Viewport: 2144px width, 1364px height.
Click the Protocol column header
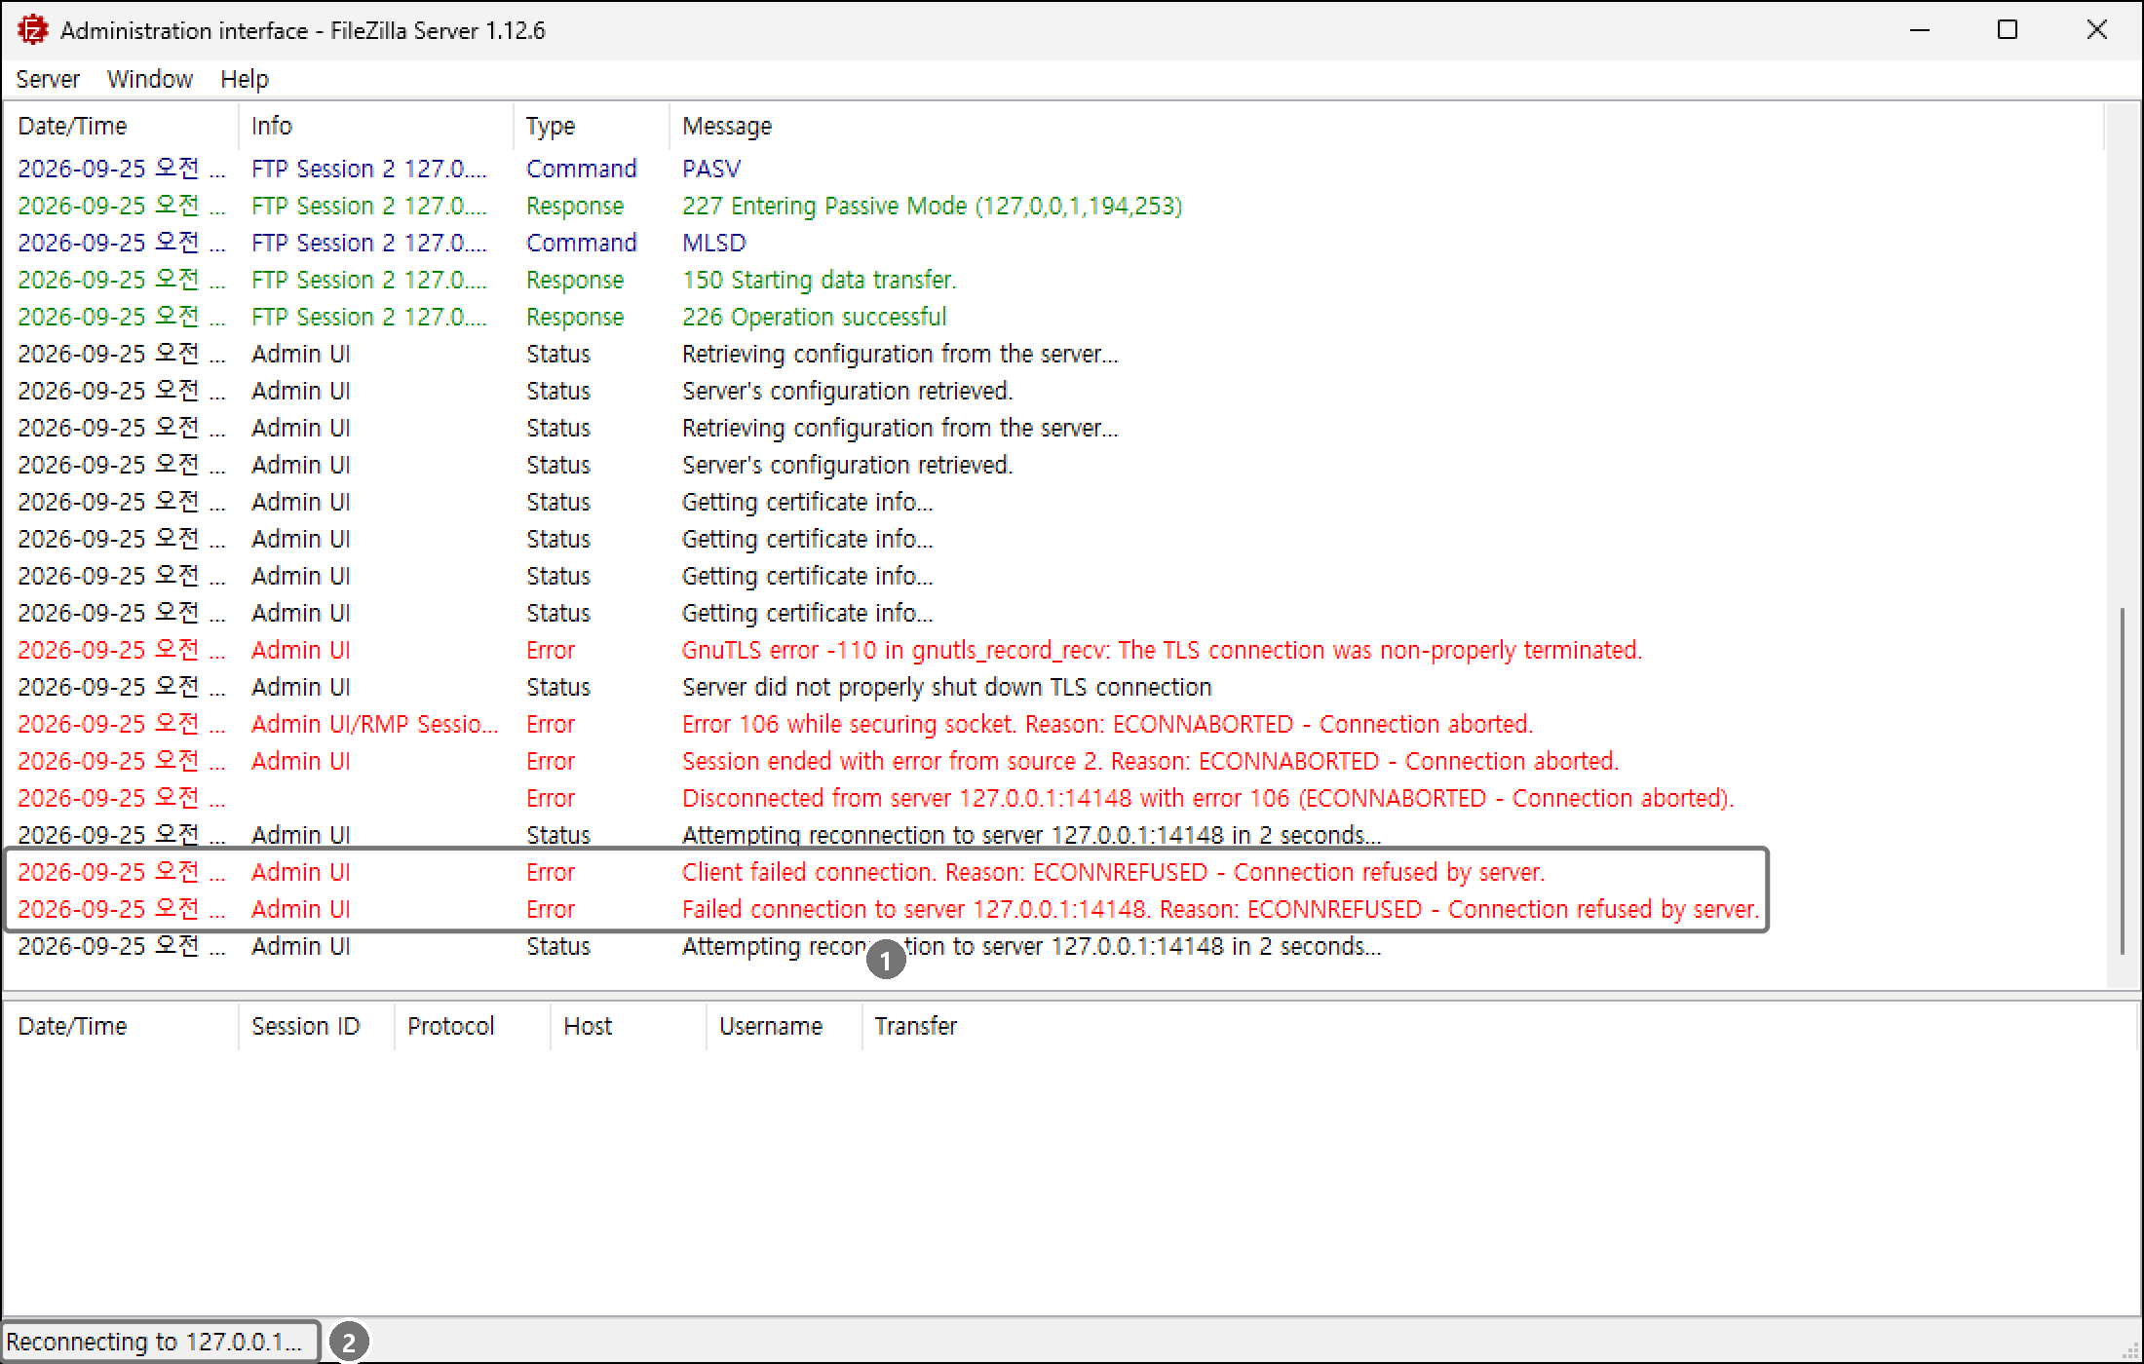473,1026
